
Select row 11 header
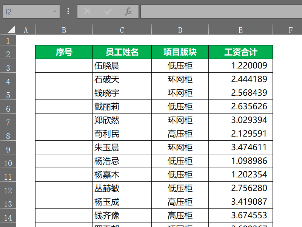pyautogui.click(x=8, y=175)
